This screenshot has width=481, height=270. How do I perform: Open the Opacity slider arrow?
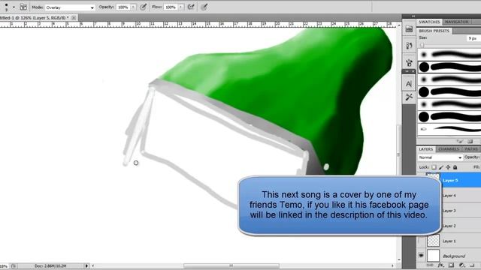[134, 7]
